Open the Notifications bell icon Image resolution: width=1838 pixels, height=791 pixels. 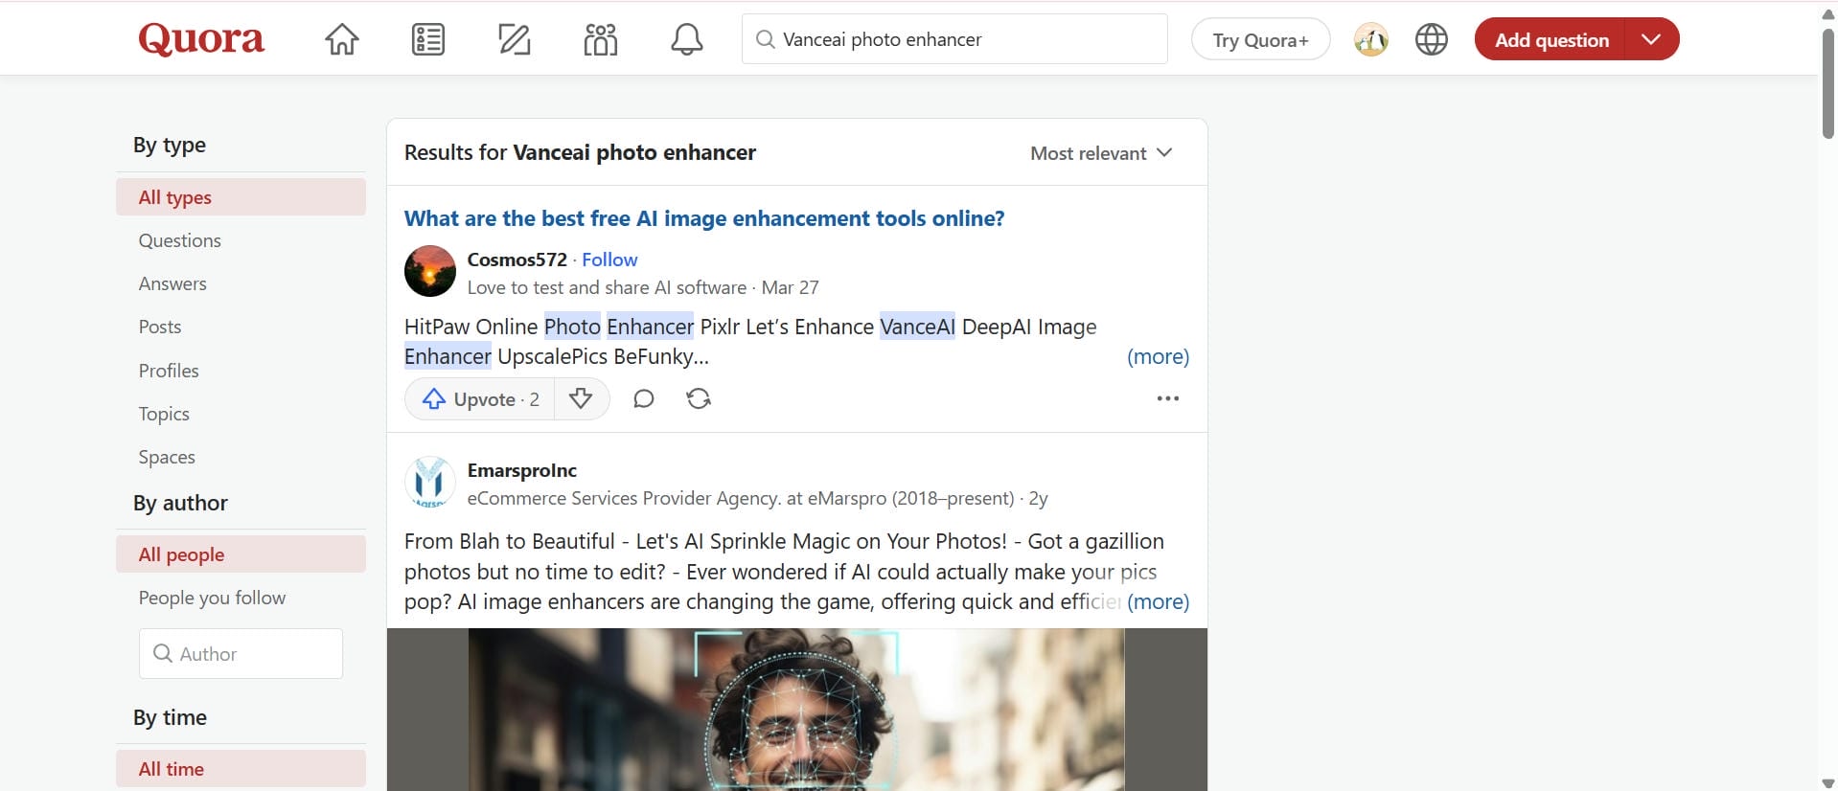pyautogui.click(x=686, y=39)
